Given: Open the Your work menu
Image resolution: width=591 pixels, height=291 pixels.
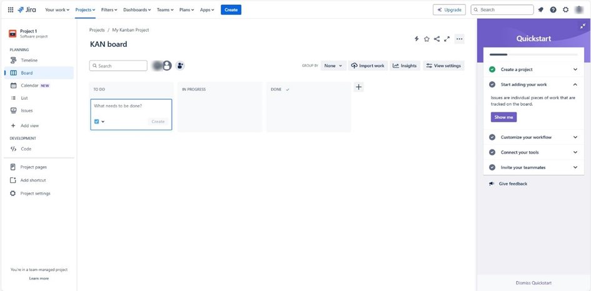Looking at the screenshot, I should tap(57, 10).
